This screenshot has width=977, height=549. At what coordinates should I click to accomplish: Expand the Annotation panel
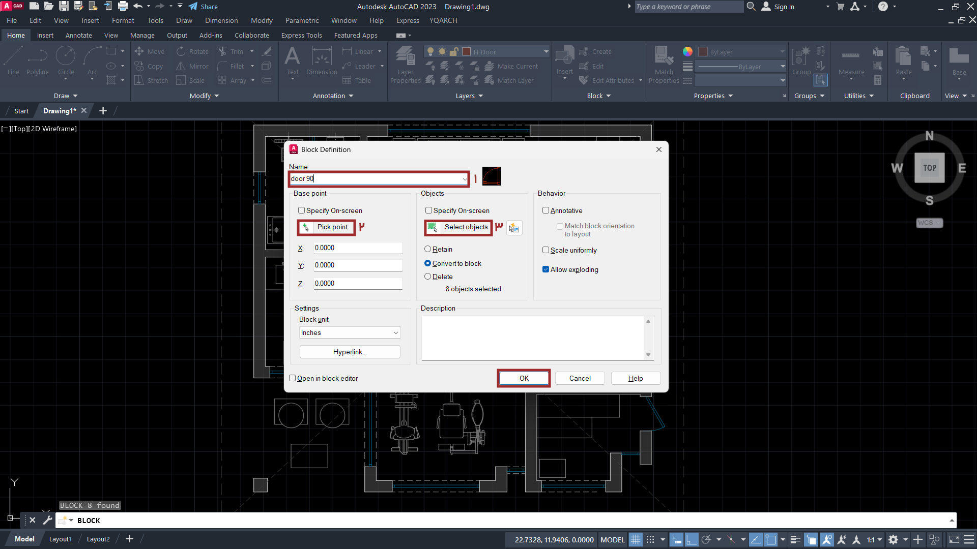pos(333,96)
